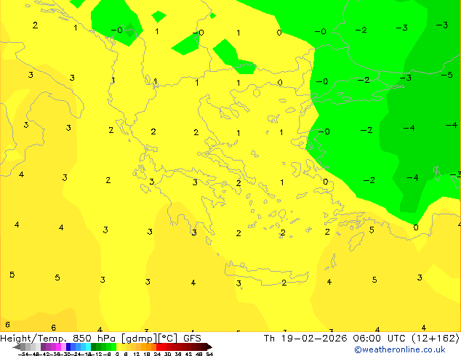Click the cyan swatch in the color scale
The height and width of the screenshot is (356, 461).
coord(88,347)
